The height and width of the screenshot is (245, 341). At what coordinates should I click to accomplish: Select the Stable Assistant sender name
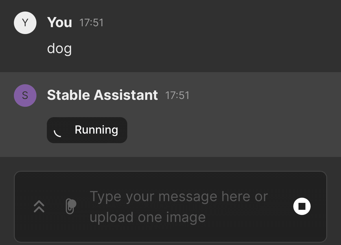[x=102, y=95]
